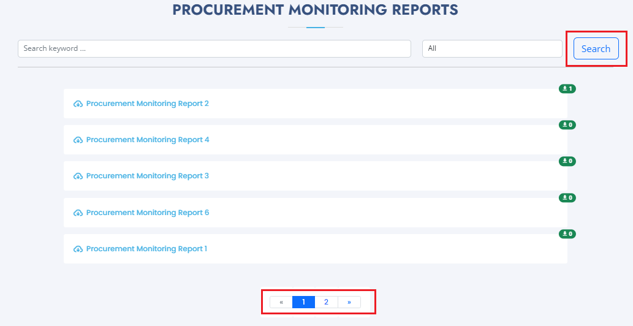Viewport: 633px width, 326px height.
Task: Go to previous page with « arrow
Action: [281, 302]
